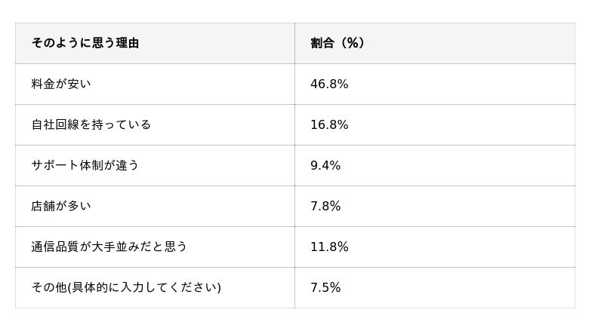Click the 16.8% percentage cell
604x331 pixels.
click(x=329, y=124)
